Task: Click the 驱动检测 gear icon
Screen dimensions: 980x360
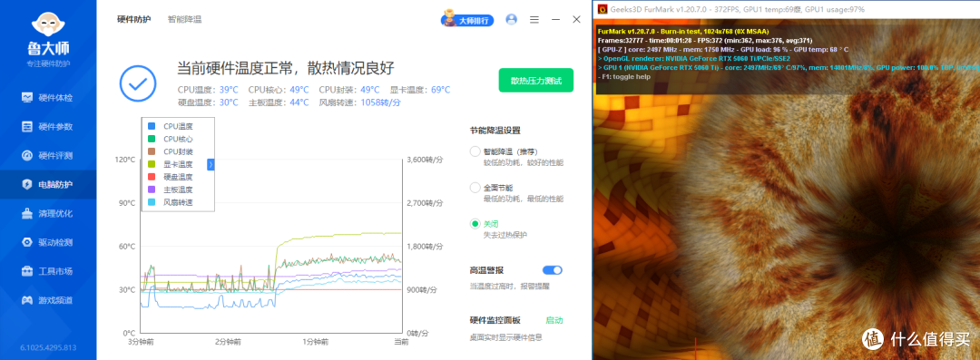Action: [x=27, y=242]
